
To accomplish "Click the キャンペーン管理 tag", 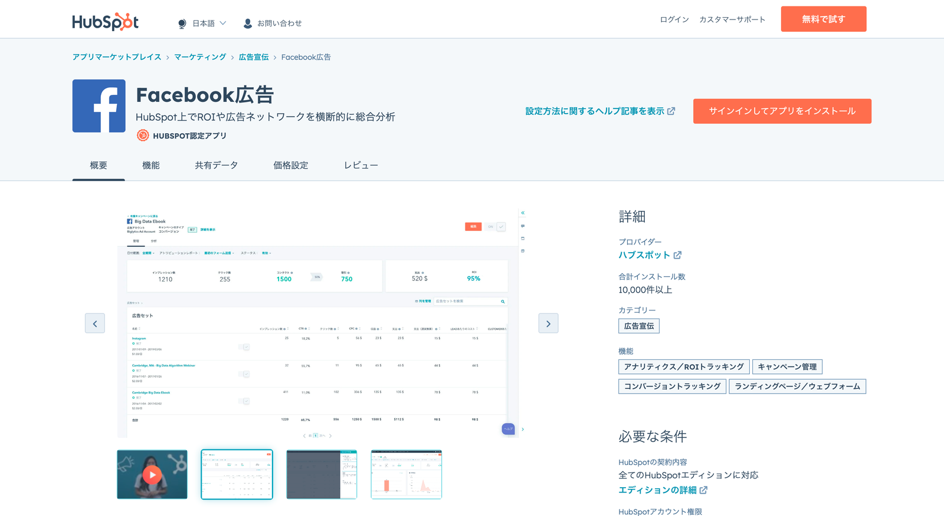I will click(787, 367).
